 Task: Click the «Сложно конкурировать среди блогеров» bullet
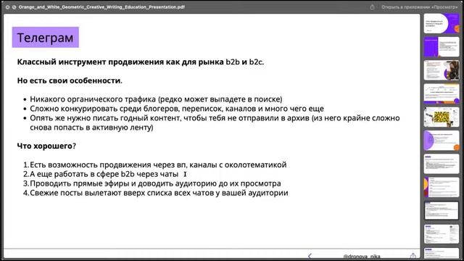tap(177, 109)
